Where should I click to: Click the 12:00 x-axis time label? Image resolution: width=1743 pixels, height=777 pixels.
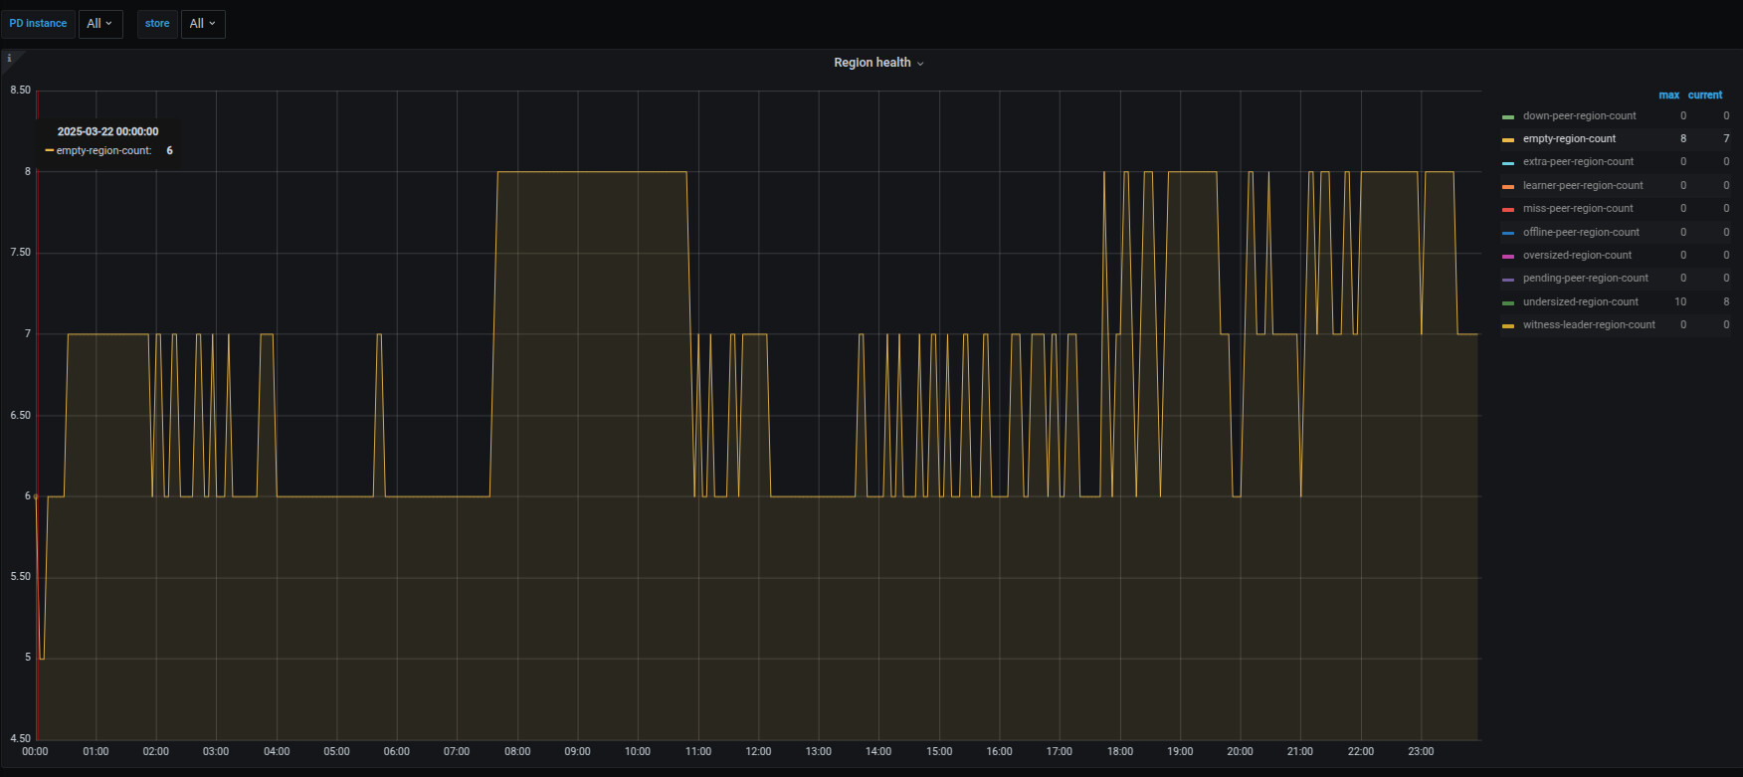tap(758, 752)
